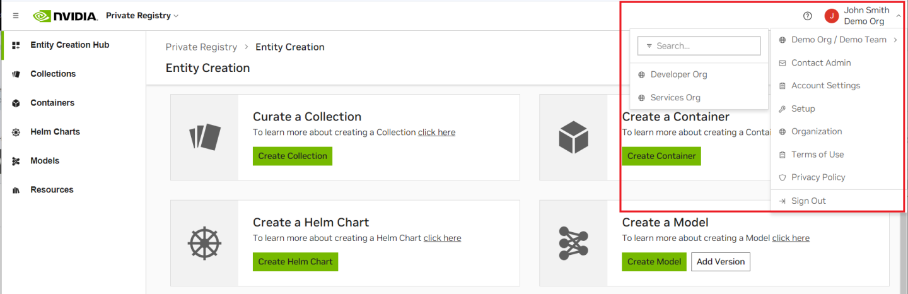Collapse the John Smith account menu
908x294 pixels.
click(898, 16)
